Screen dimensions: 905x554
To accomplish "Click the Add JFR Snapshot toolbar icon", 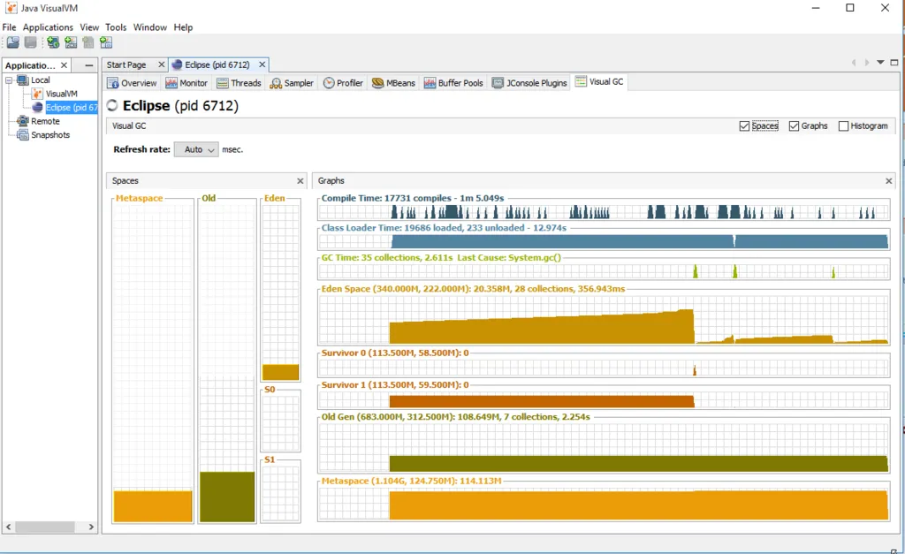I will pyautogui.click(x=106, y=42).
